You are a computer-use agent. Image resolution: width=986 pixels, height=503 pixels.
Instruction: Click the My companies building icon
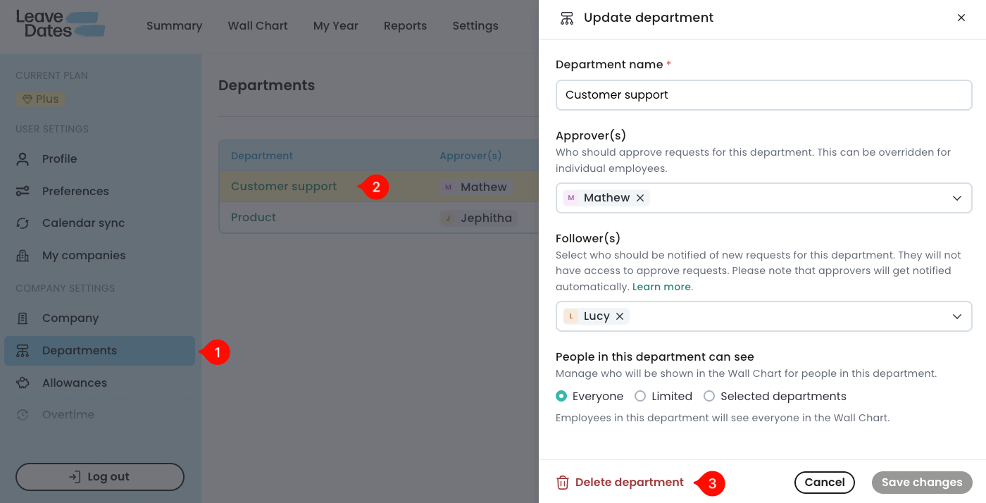23,256
